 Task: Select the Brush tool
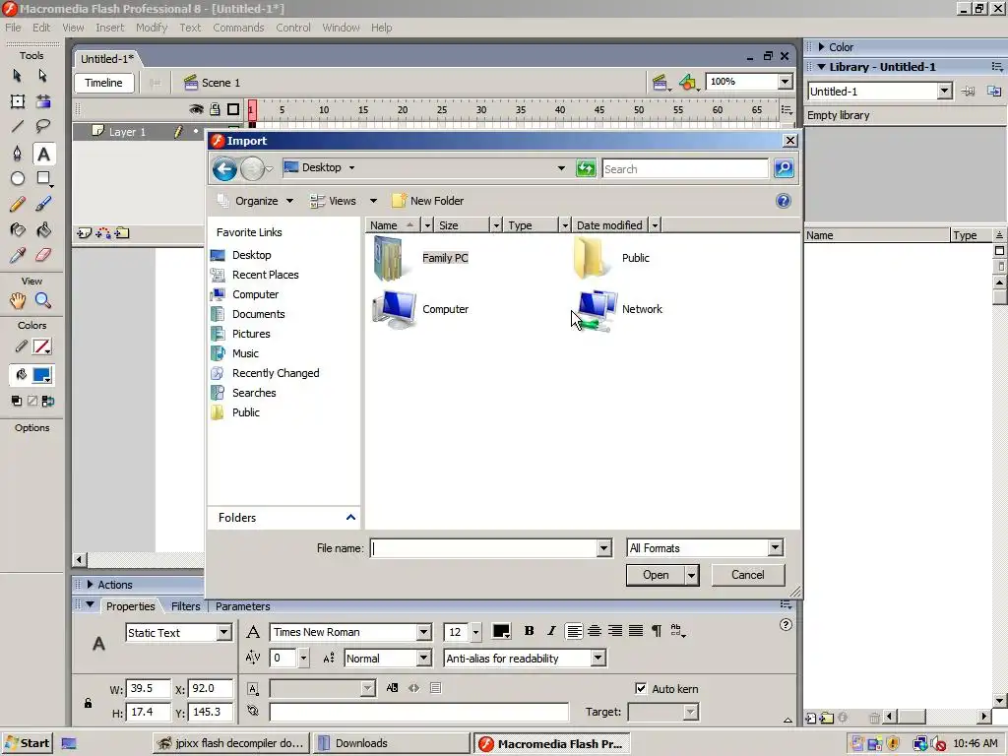tap(43, 205)
